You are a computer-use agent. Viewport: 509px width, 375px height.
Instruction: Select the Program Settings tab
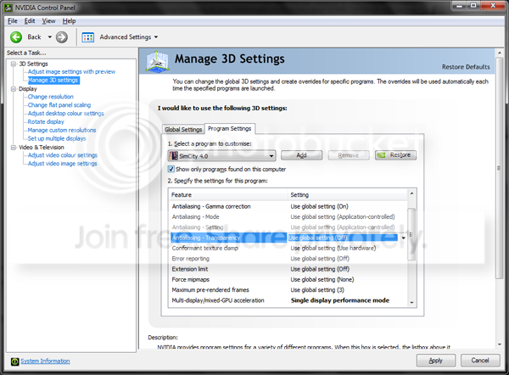(230, 129)
